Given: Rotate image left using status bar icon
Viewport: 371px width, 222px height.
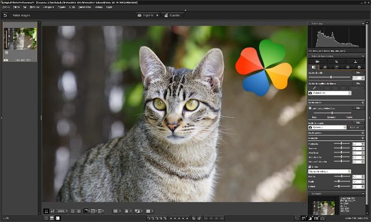Looking at the screenshot, I should pyautogui.click(x=194, y=218).
